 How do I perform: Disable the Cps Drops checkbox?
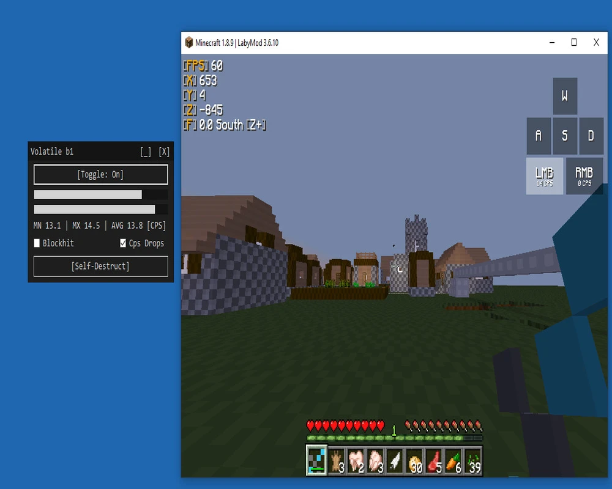122,243
